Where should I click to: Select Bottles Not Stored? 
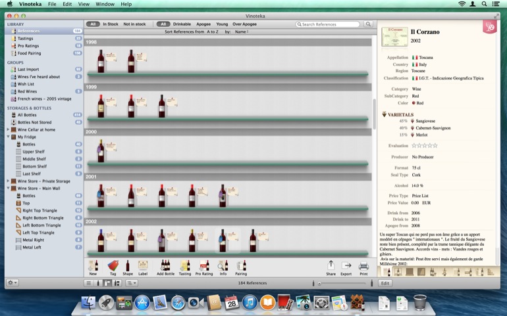43,122
